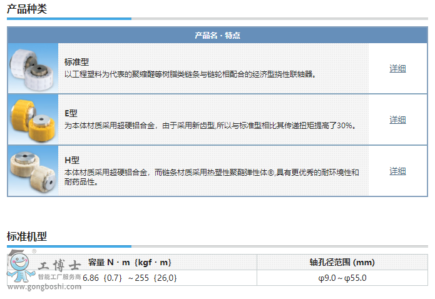Viewport: 435px width, 299px height.
Task: Select the H型 product title
Action: [71, 160]
